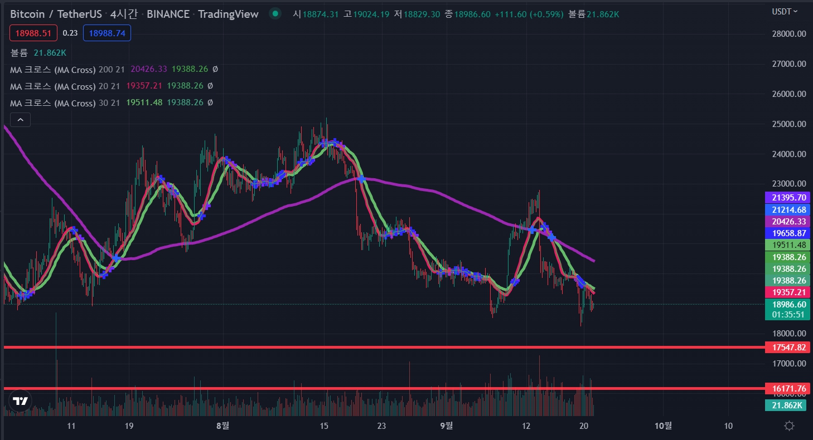Select the horizontal red line at 17547.82
Screen dimensions: 813x440
[x=384, y=348]
